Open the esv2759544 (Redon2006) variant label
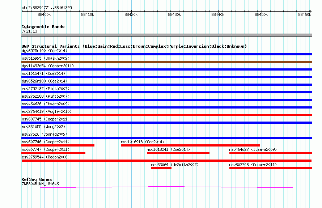Image resolution: width=322 pixels, height=208 pixels. tap(46, 157)
